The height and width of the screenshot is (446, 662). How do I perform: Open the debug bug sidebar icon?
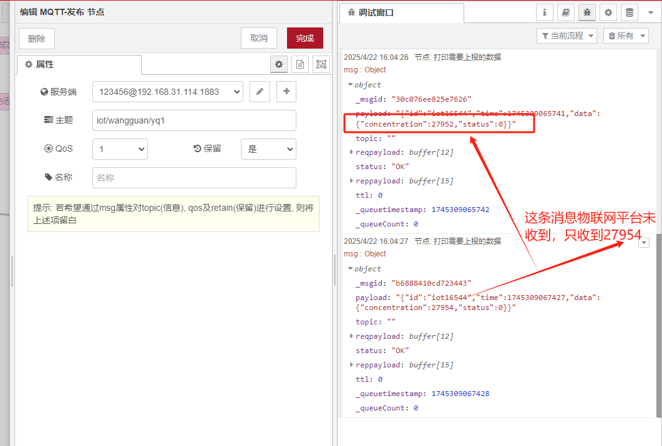587,12
